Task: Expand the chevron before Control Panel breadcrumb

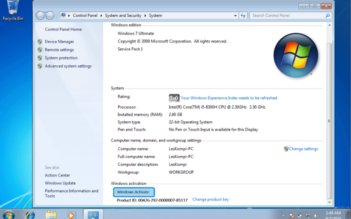Action: (x=69, y=16)
